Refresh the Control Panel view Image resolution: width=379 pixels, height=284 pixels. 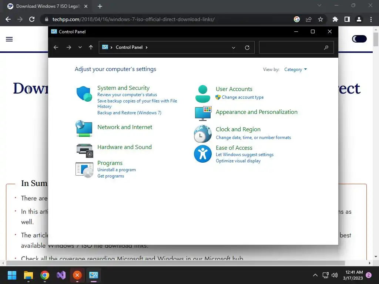(247, 48)
